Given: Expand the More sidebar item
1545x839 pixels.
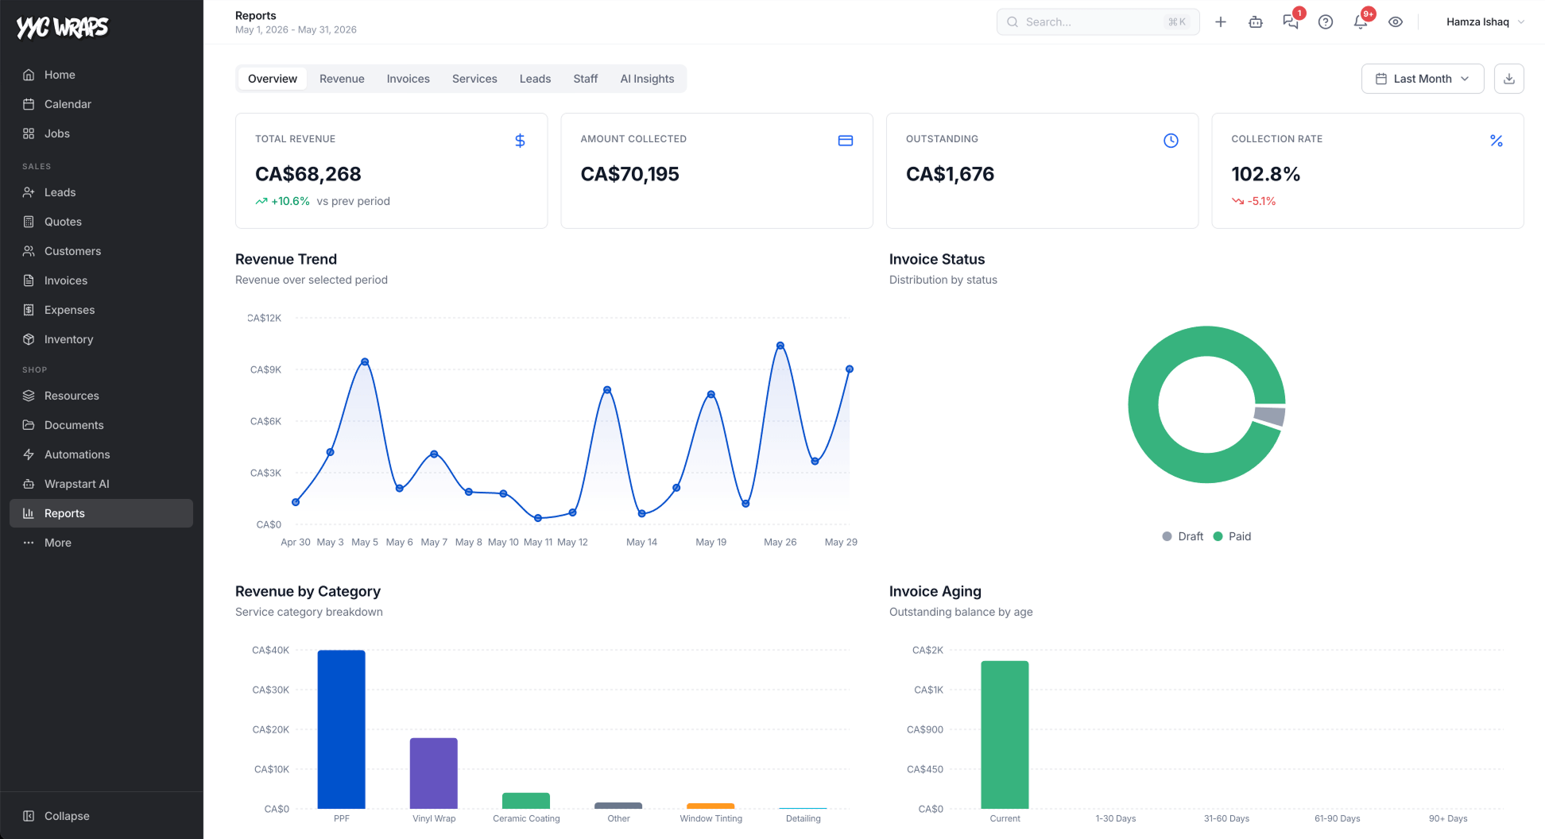Looking at the screenshot, I should click(101, 543).
